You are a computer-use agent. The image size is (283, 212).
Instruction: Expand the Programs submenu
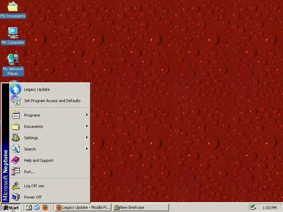50,115
